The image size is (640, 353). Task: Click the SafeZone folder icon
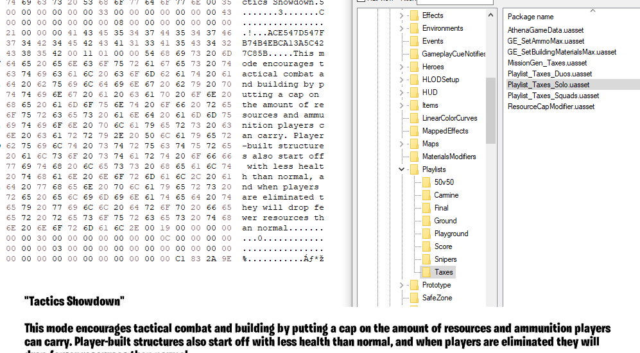click(414, 298)
